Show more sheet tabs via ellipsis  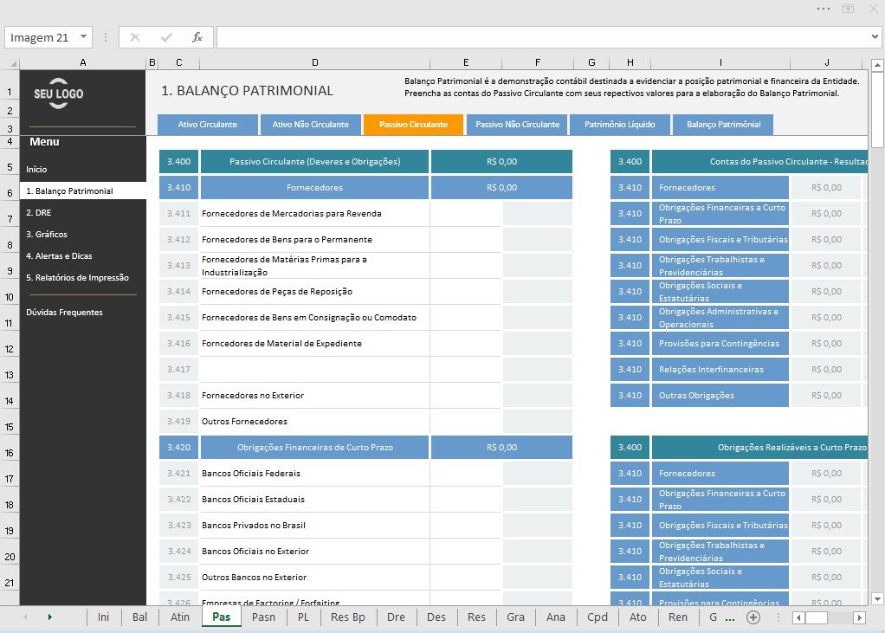tap(730, 619)
